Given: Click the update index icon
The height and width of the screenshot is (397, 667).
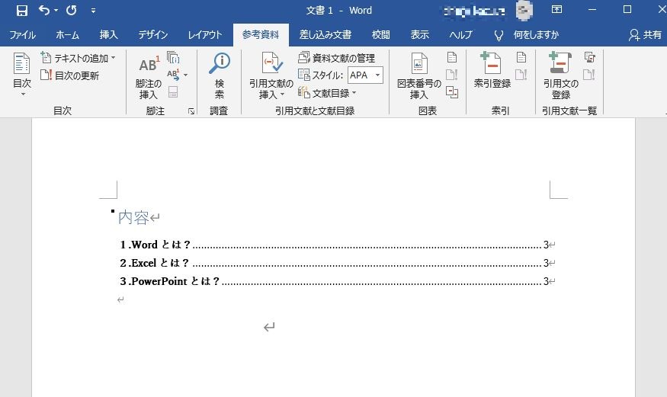Looking at the screenshot, I should click(521, 75).
